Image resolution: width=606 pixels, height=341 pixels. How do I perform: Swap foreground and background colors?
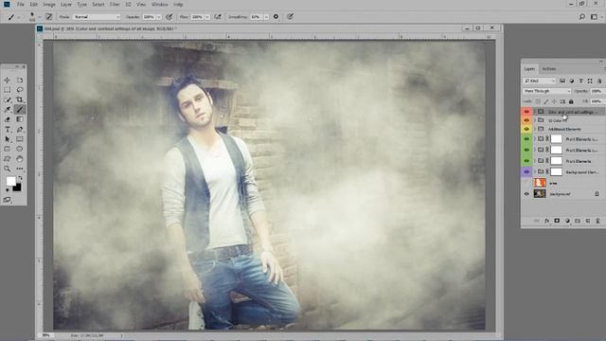point(20,178)
